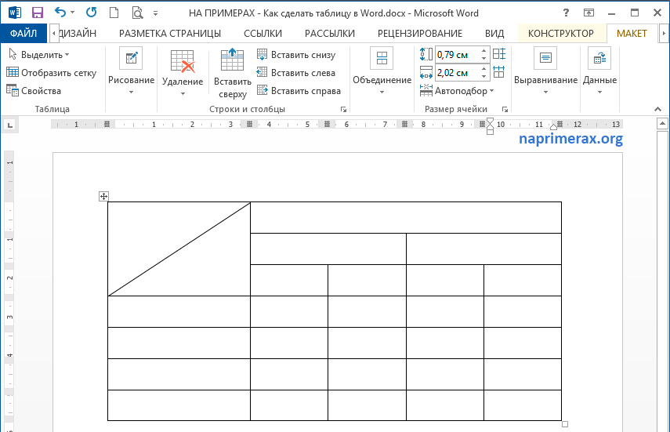
Task: Click the distribute columns evenly icon
Action: (499, 72)
